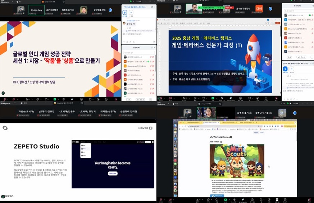The width and height of the screenshot is (314, 203).
Task: Select everyone chat tab in indie game meeting
Action: point(124,13)
